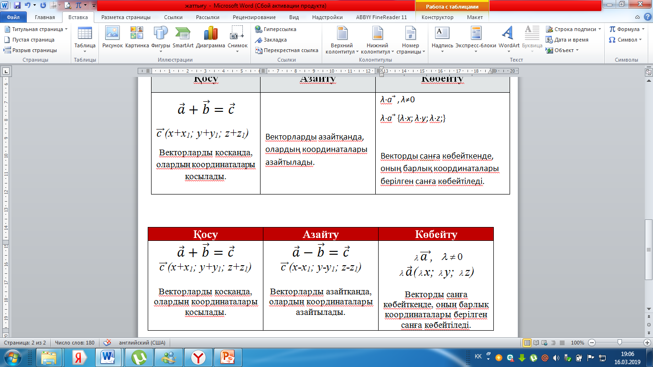The image size is (653, 367).
Task: Insert a Гиперссылка hyperlink
Action: pyautogui.click(x=276, y=29)
